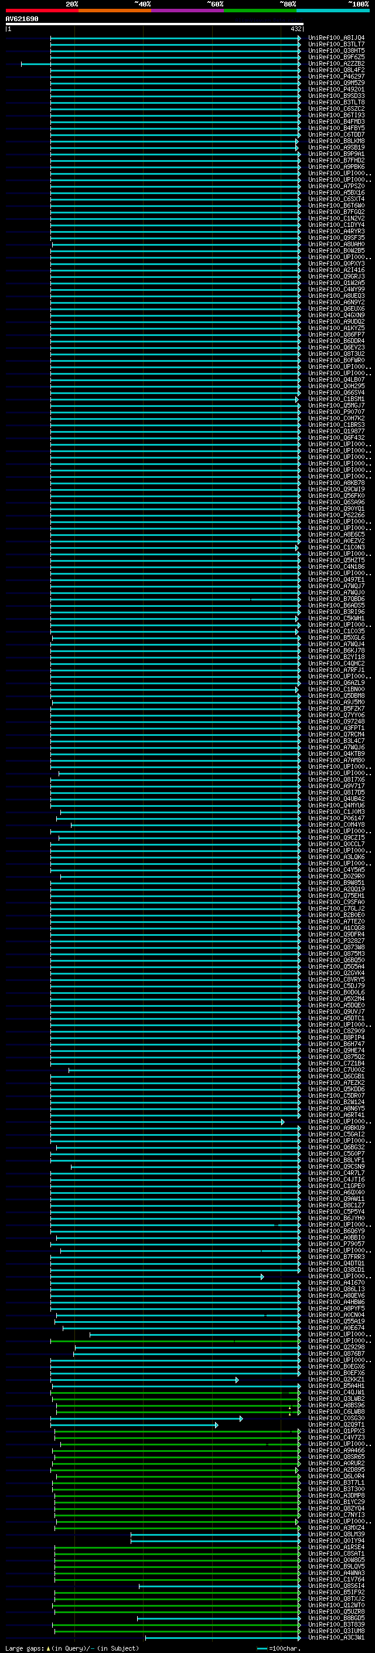Select the UniRef100_B8LVF1 label
The width and height of the screenshot is (375, 1653).
[336, 1160]
